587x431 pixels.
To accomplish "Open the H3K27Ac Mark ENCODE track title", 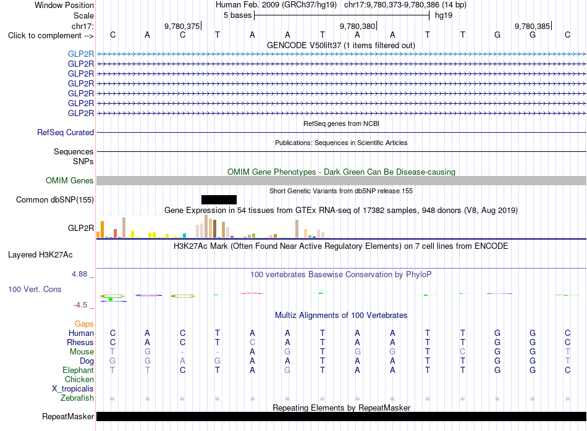I will pos(341,246).
